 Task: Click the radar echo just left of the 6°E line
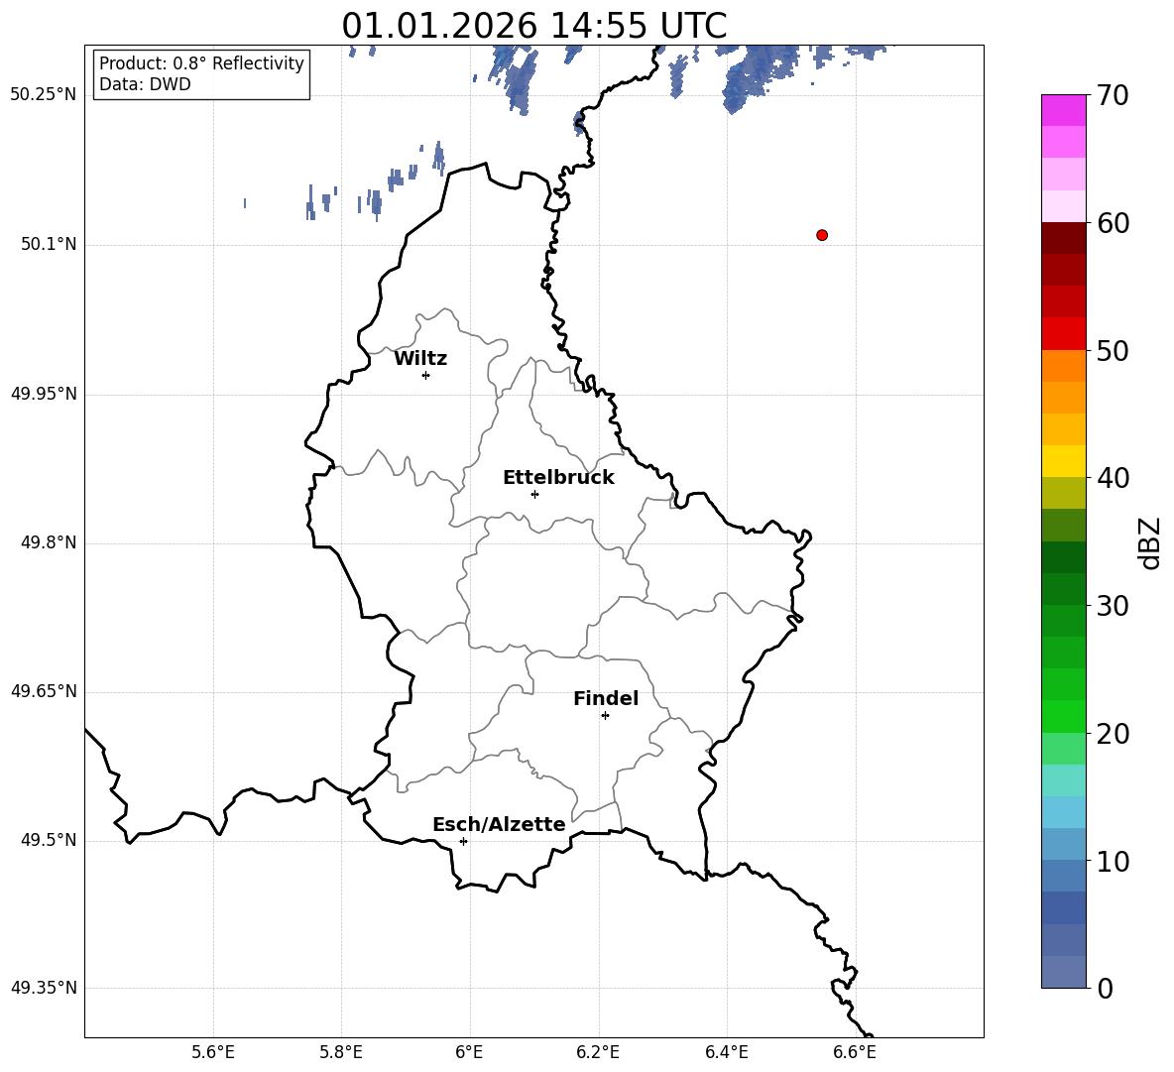pos(438,158)
